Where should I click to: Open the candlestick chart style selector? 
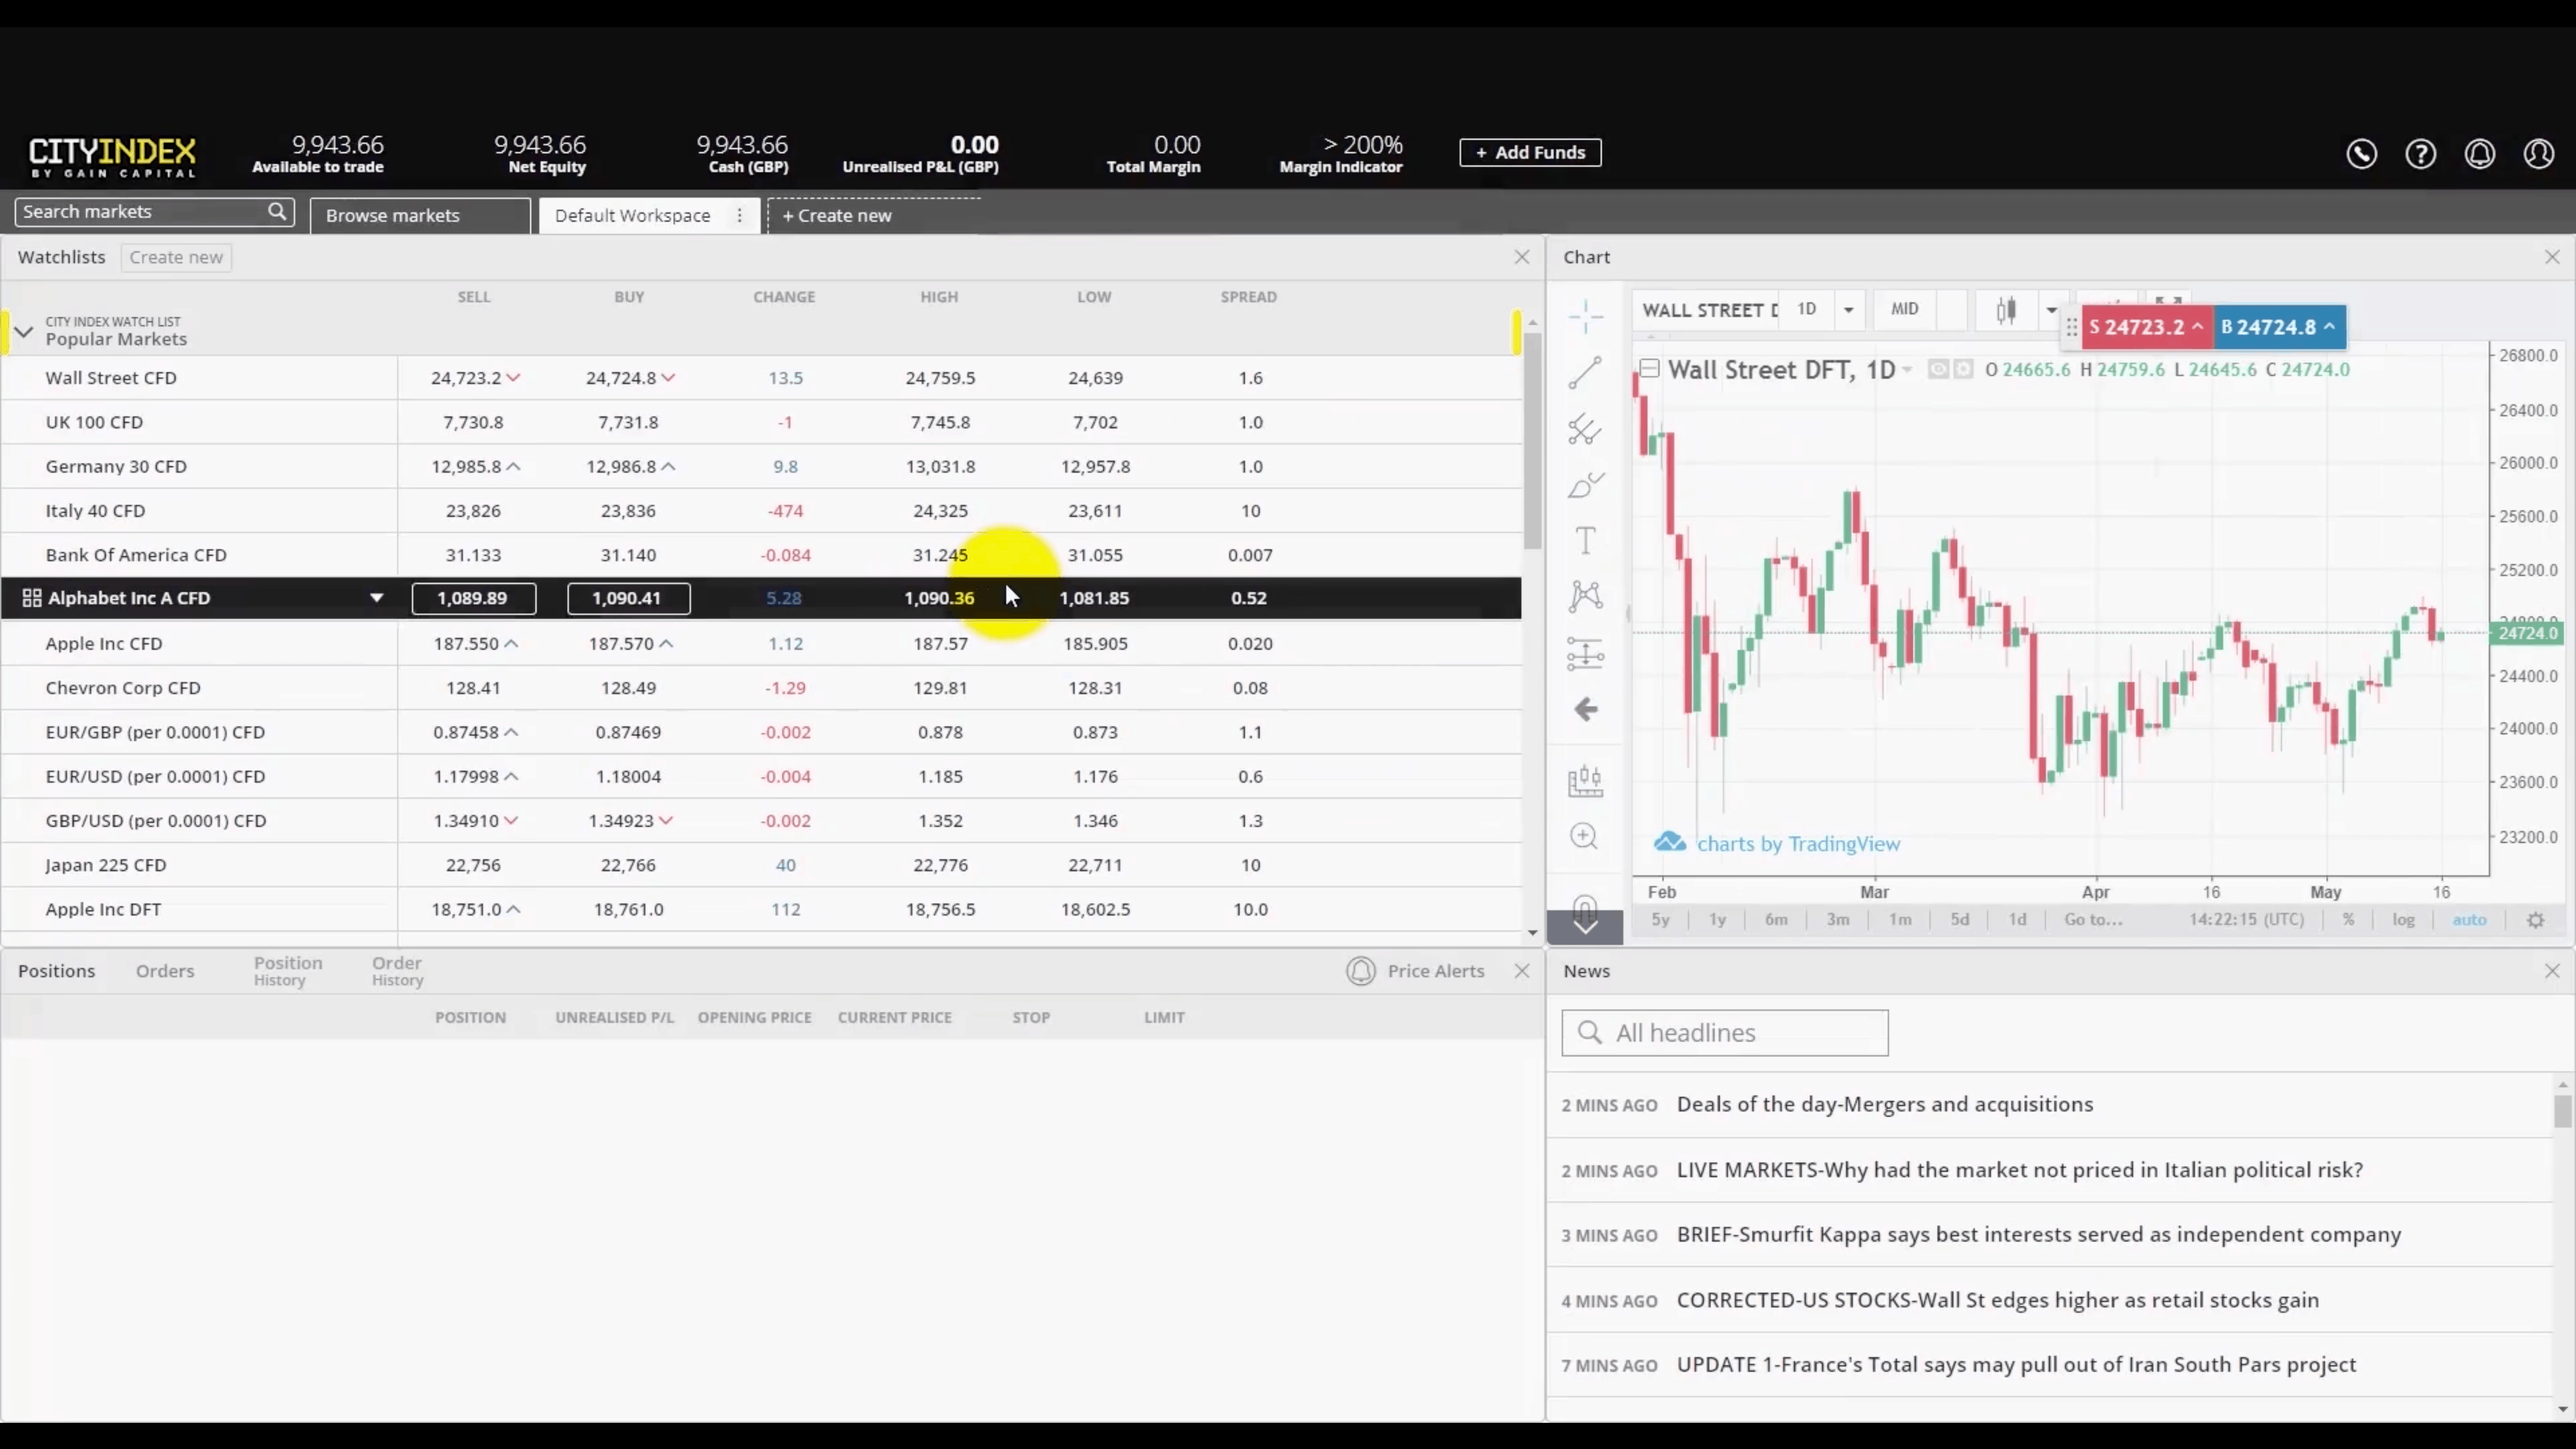(x=2006, y=310)
